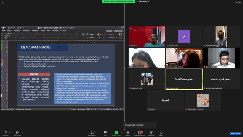Click the 'You are viewing Bani Pamungkas' screen' banner
Viewport: 243px width, 137px height.
118,2
